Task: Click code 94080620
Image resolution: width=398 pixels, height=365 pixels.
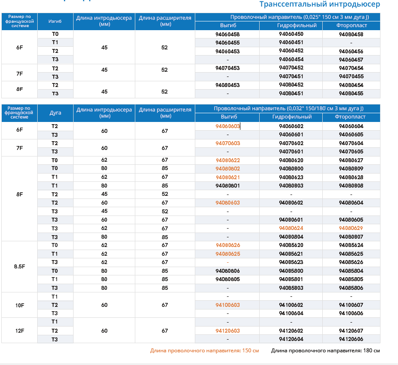Action: click(291, 160)
